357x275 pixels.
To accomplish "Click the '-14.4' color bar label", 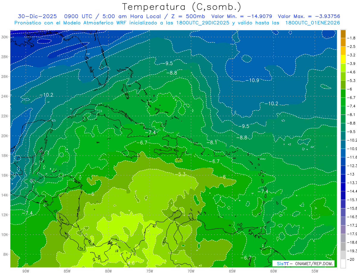I will [x=352, y=191].
